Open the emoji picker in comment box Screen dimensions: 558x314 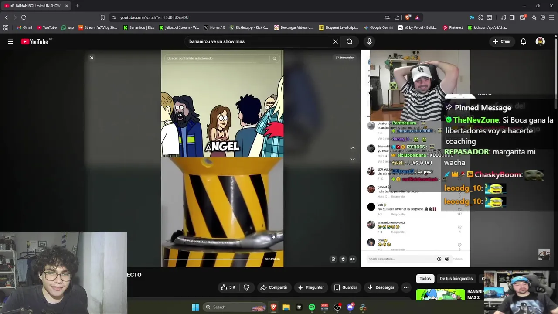447,259
